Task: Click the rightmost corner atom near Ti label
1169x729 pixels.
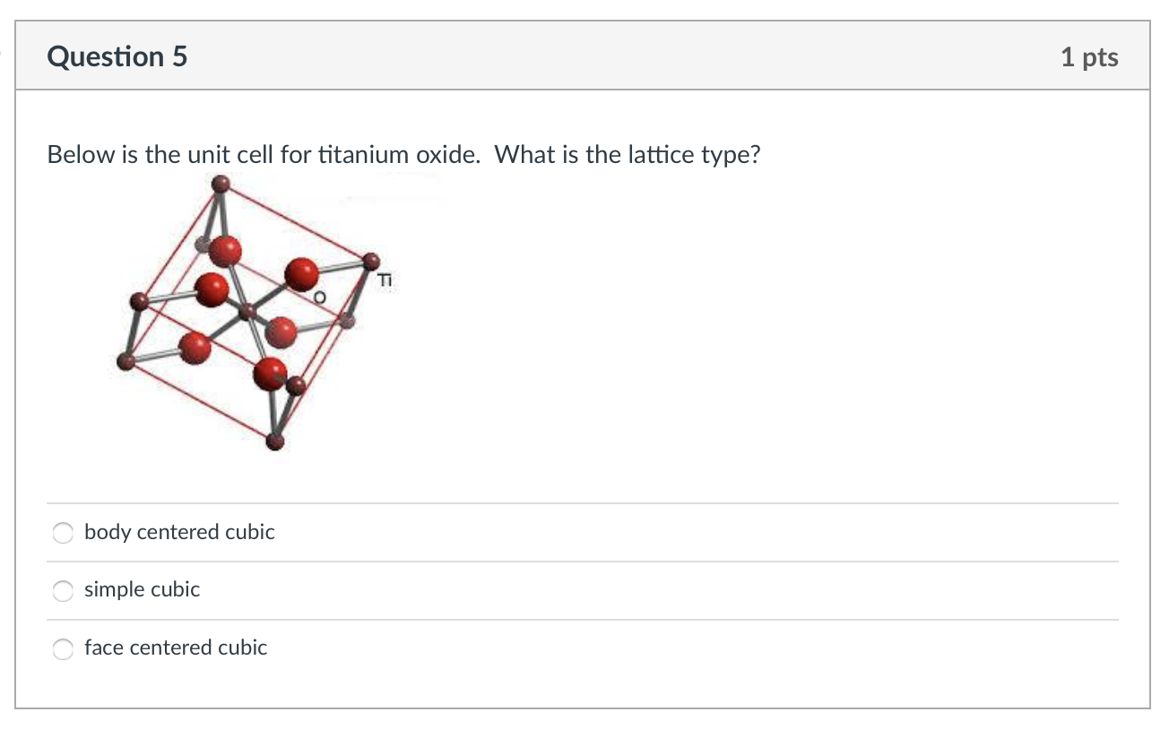Action: [370, 262]
